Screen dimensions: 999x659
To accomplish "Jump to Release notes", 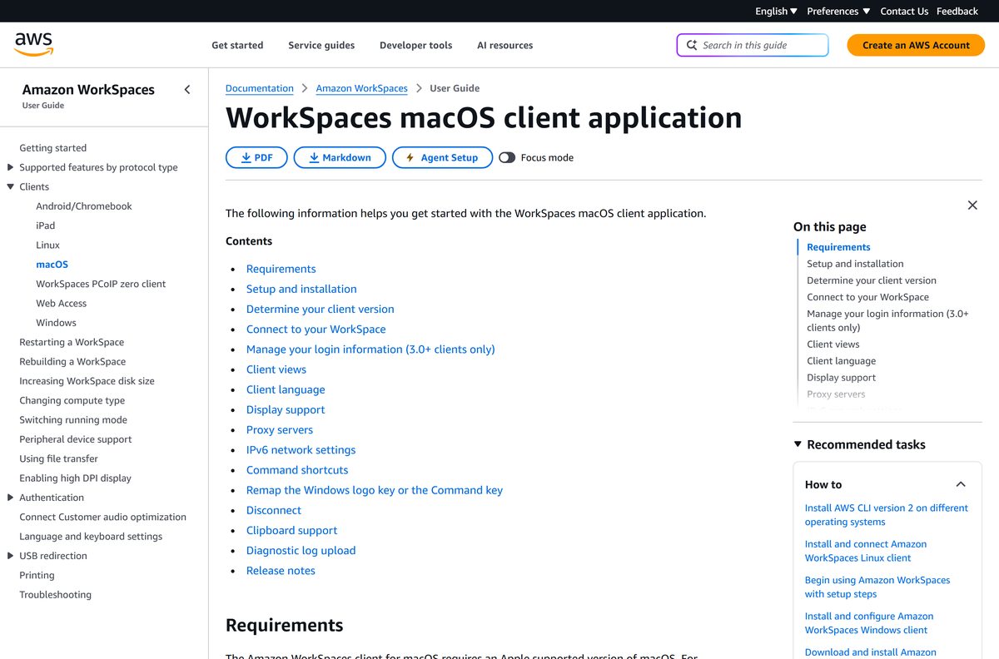I will pos(281,571).
